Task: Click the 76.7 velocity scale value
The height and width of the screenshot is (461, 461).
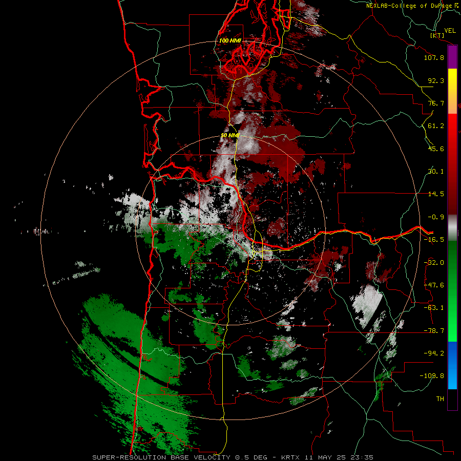Action: (436, 103)
